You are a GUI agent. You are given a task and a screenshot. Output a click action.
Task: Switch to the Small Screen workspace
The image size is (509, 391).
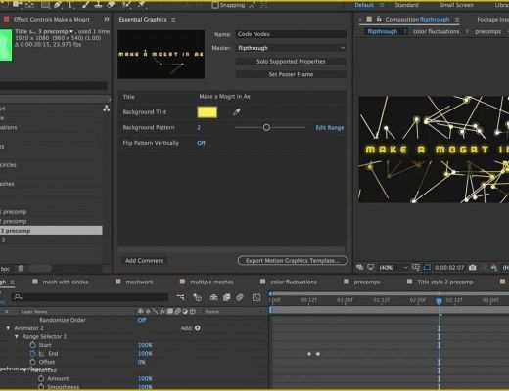[457, 5]
